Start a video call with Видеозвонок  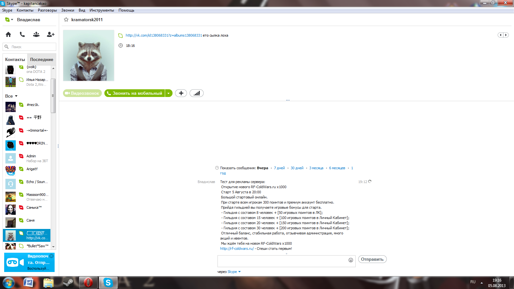82,93
